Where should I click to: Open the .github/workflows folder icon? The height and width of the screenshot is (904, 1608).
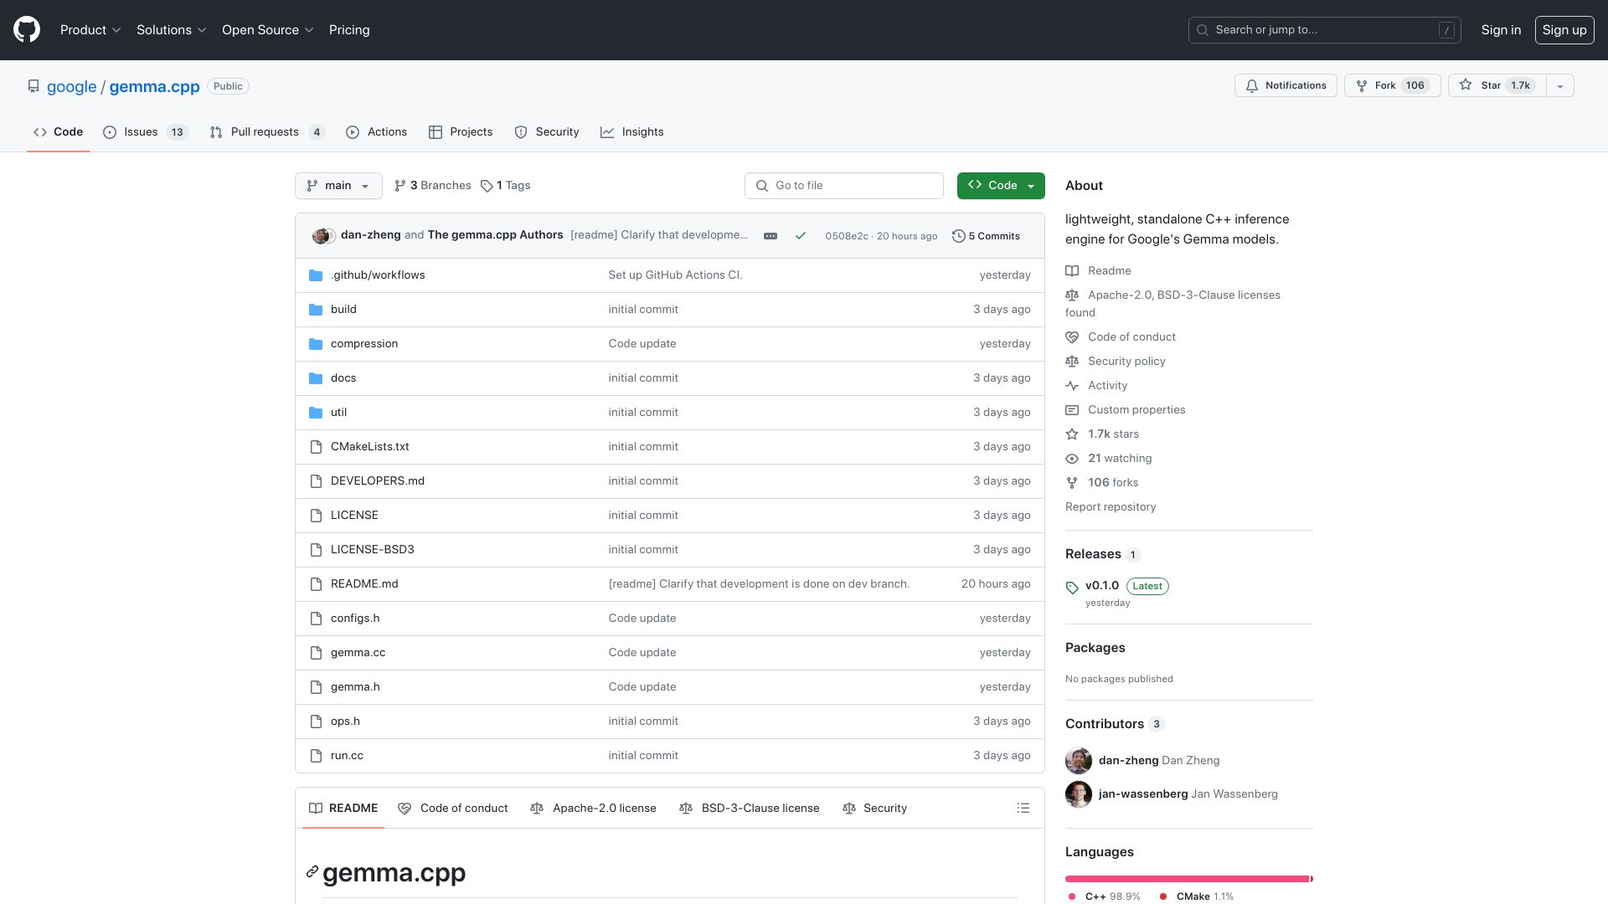click(316, 275)
